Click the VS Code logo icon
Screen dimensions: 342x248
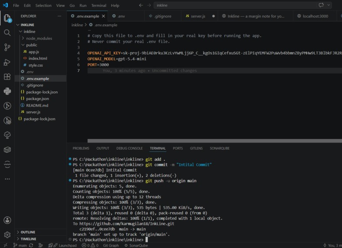pyautogui.click(x=6, y=5)
